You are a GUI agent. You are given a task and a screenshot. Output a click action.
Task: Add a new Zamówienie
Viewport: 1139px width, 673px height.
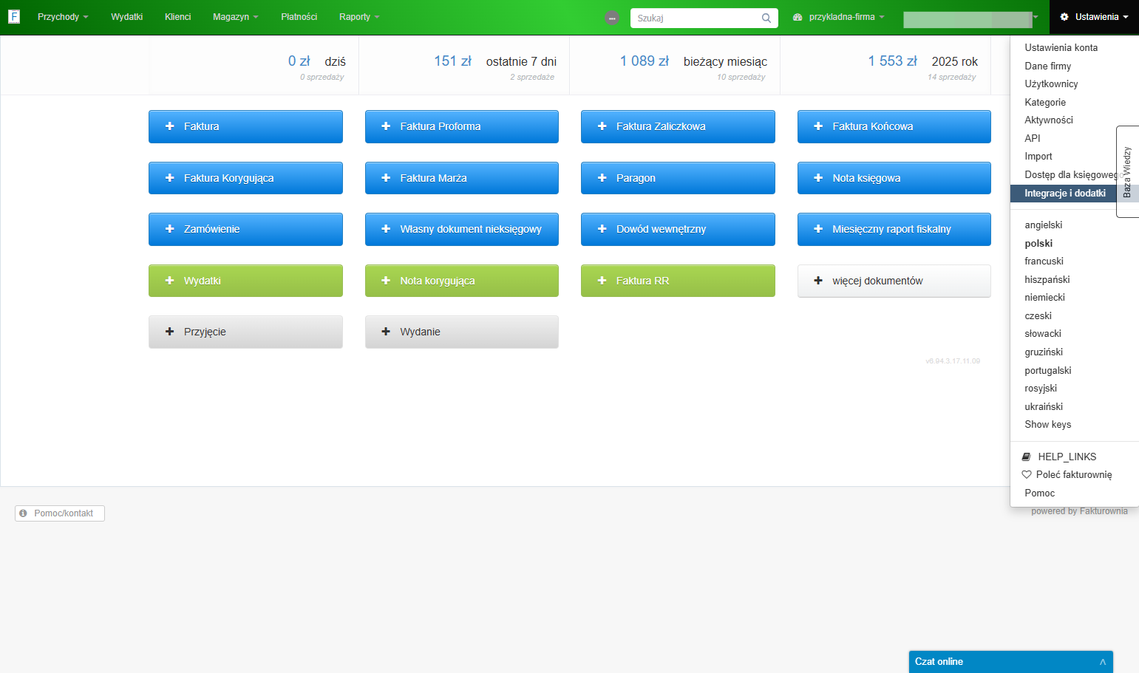245,229
